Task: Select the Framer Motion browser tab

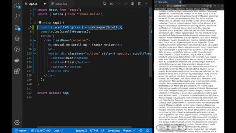Action: click(x=168, y=2)
